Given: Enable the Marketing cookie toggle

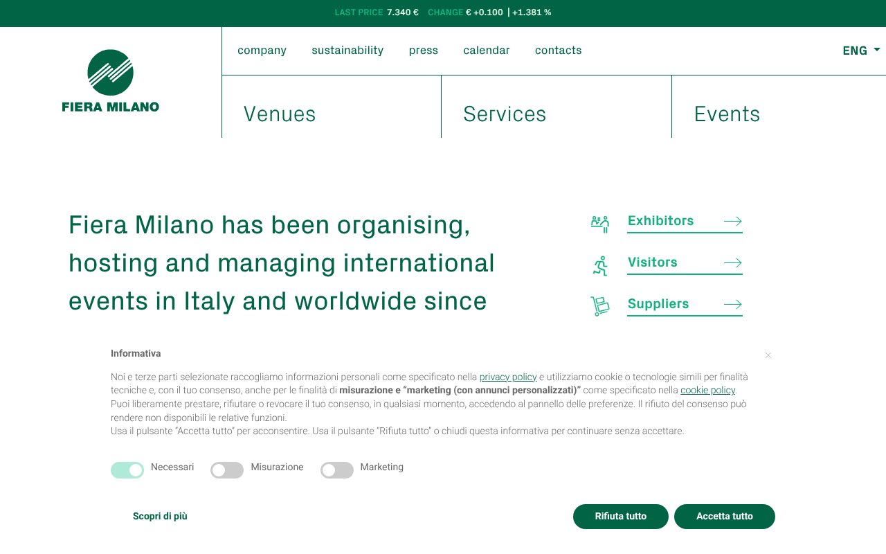Looking at the screenshot, I should point(337,470).
